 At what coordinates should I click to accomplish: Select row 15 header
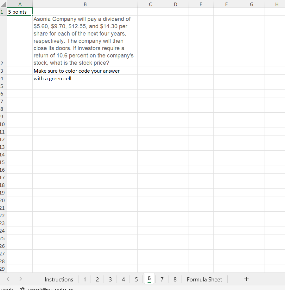[3, 162]
